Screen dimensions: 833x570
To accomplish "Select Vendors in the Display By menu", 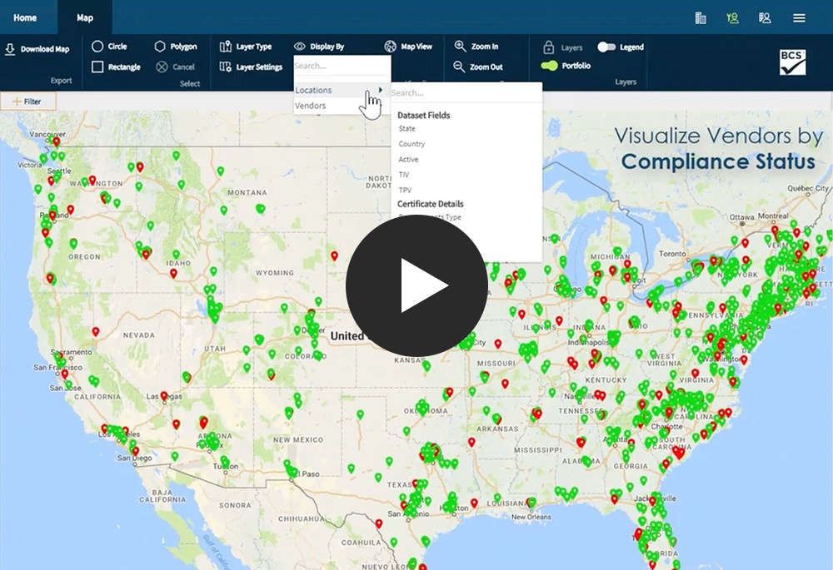I will pos(311,106).
